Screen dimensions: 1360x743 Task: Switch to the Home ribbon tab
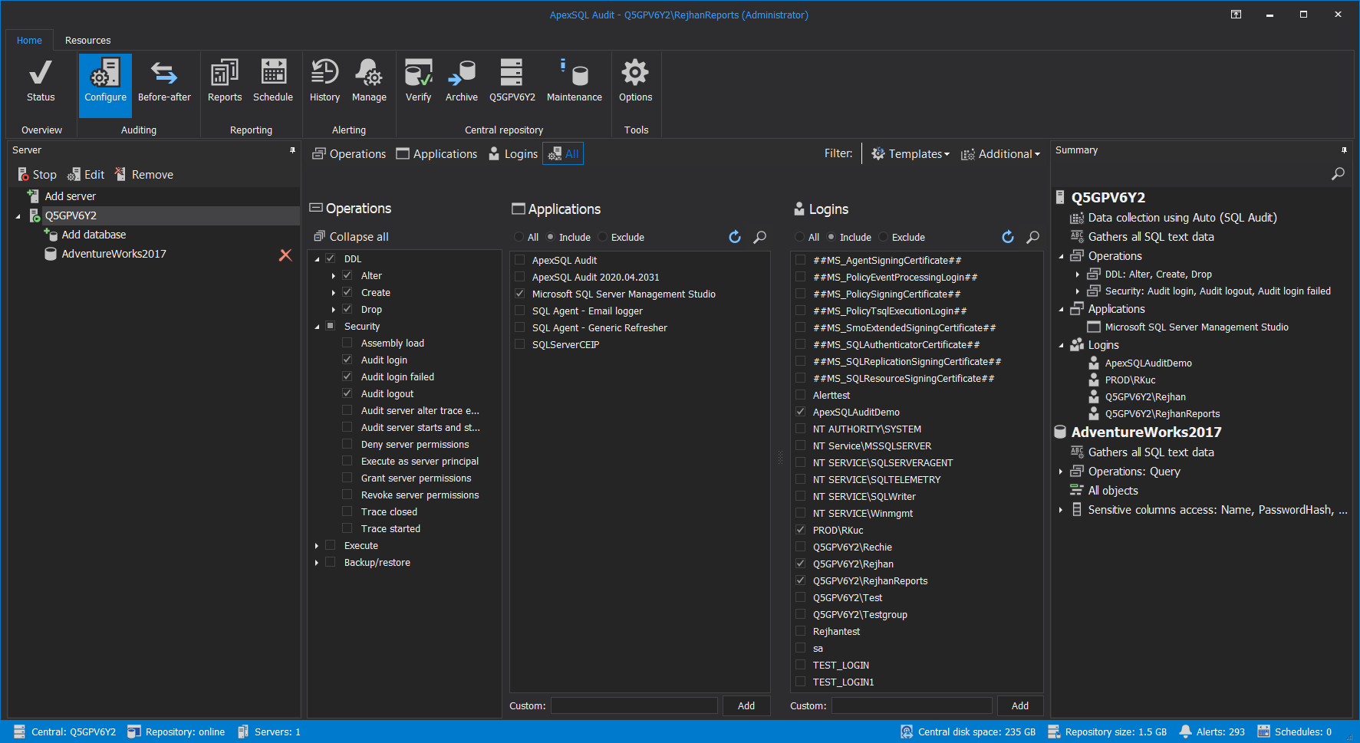click(29, 41)
